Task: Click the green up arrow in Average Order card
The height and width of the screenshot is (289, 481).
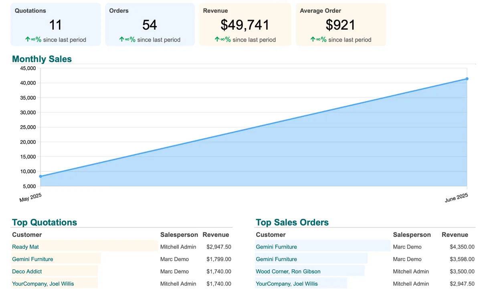Action: (313, 39)
